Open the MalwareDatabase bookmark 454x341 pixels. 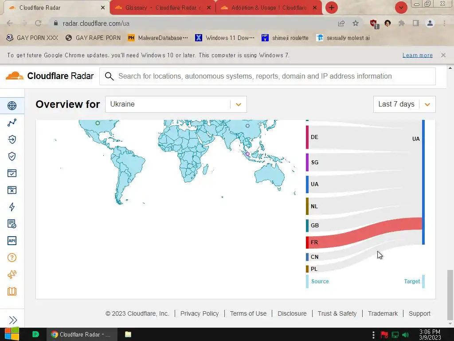pyautogui.click(x=158, y=38)
